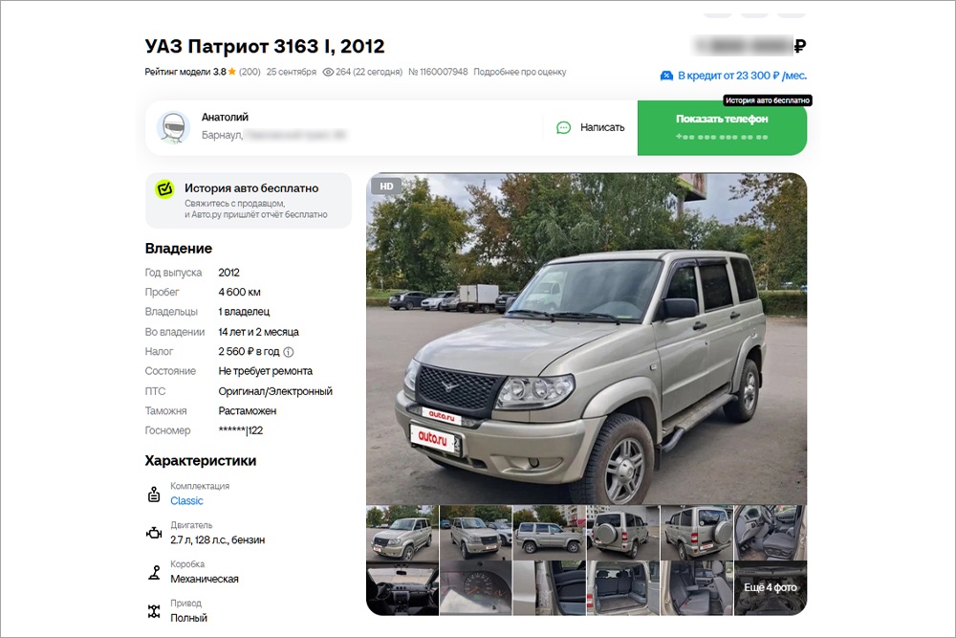956x638 pixels.
Task: Select thumbnail showing the open trunk
Action: tap(623, 588)
